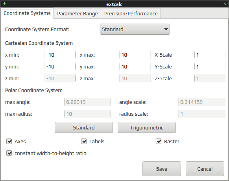Click the Y-Scale input field
Screen dimensions: 229x181
pos(210,67)
